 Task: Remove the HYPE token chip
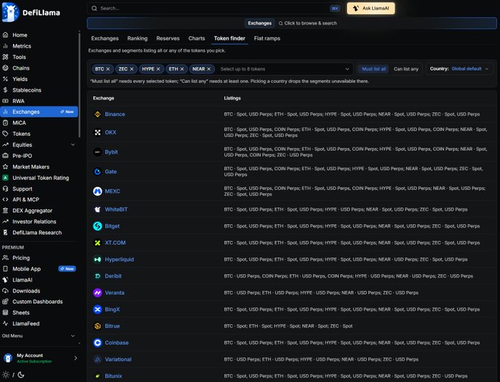158,69
